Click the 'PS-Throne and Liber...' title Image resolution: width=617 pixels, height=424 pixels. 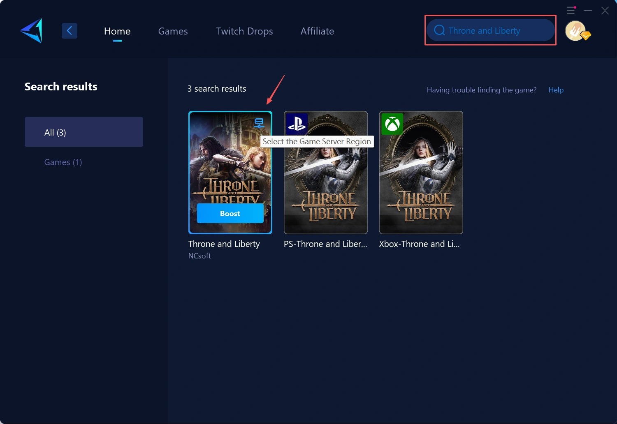tap(325, 244)
